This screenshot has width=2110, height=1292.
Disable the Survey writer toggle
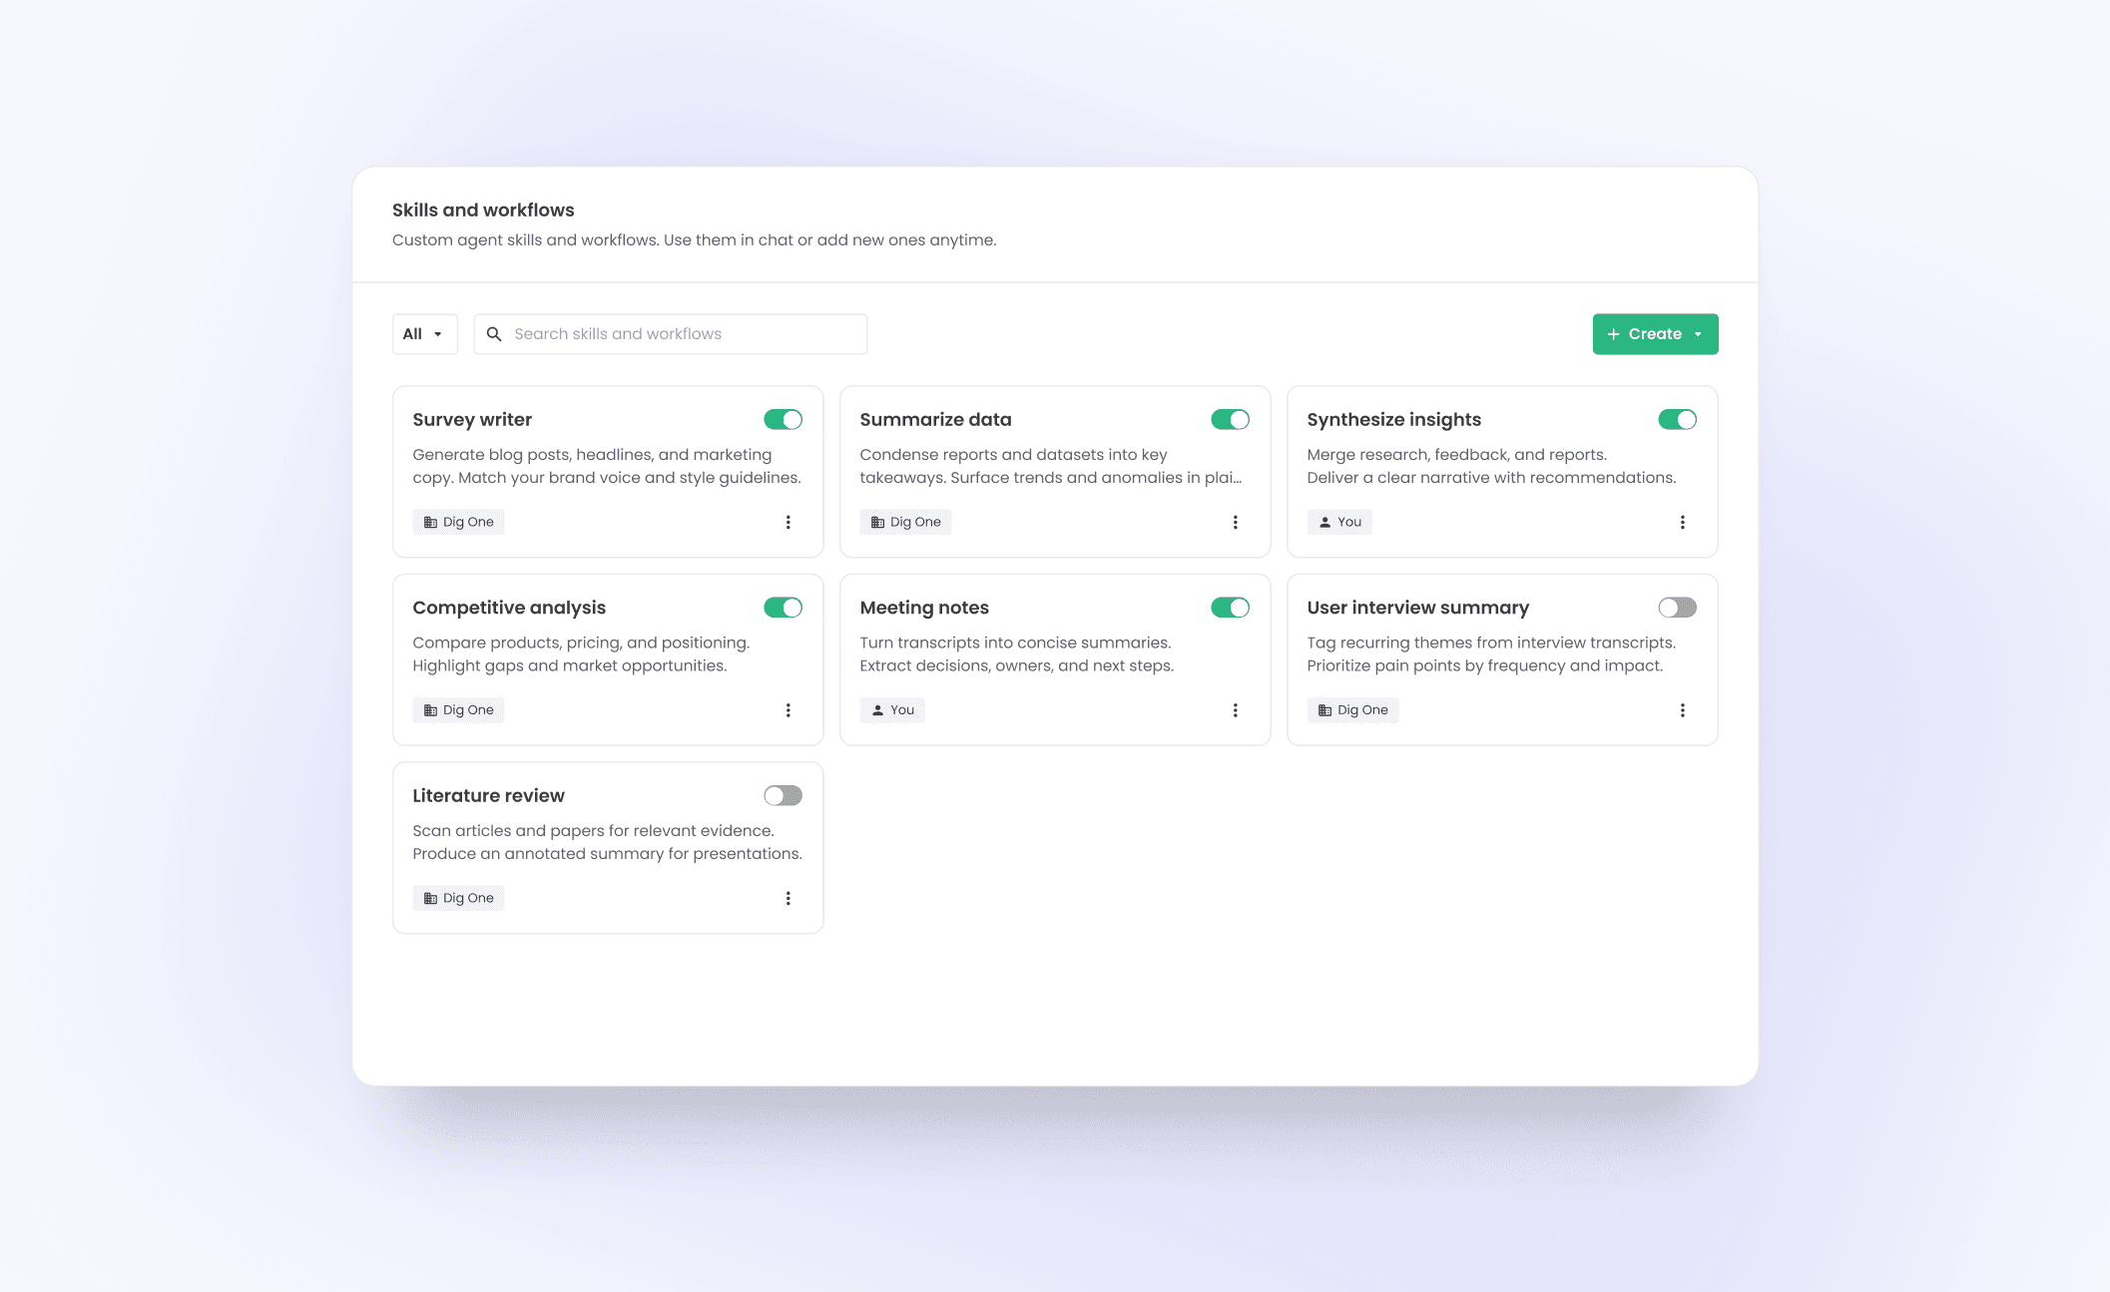tap(783, 419)
